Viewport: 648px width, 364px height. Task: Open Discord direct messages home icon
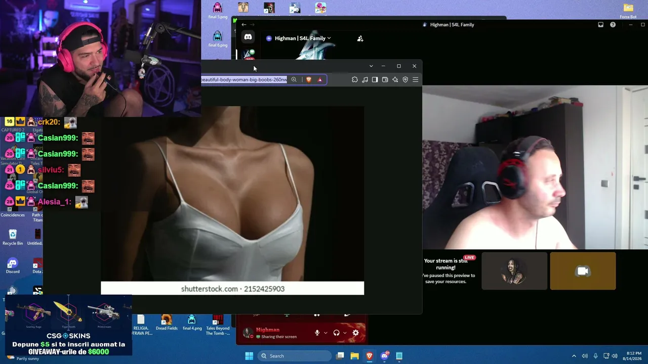[248, 37]
